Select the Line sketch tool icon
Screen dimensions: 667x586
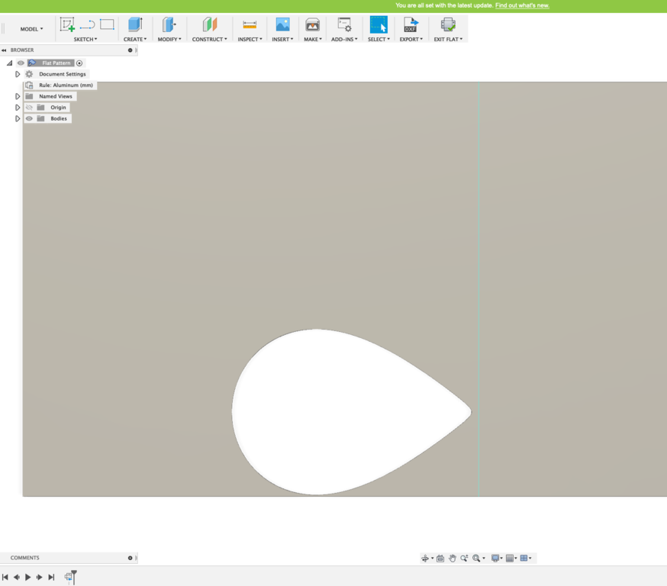coord(87,24)
